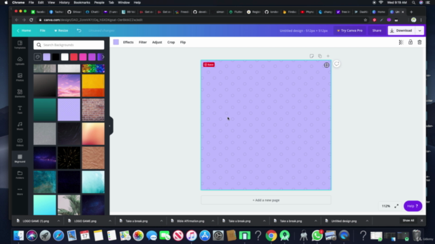Click the Search Backgrounds field
This screenshot has height=244, width=435.
(69, 45)
